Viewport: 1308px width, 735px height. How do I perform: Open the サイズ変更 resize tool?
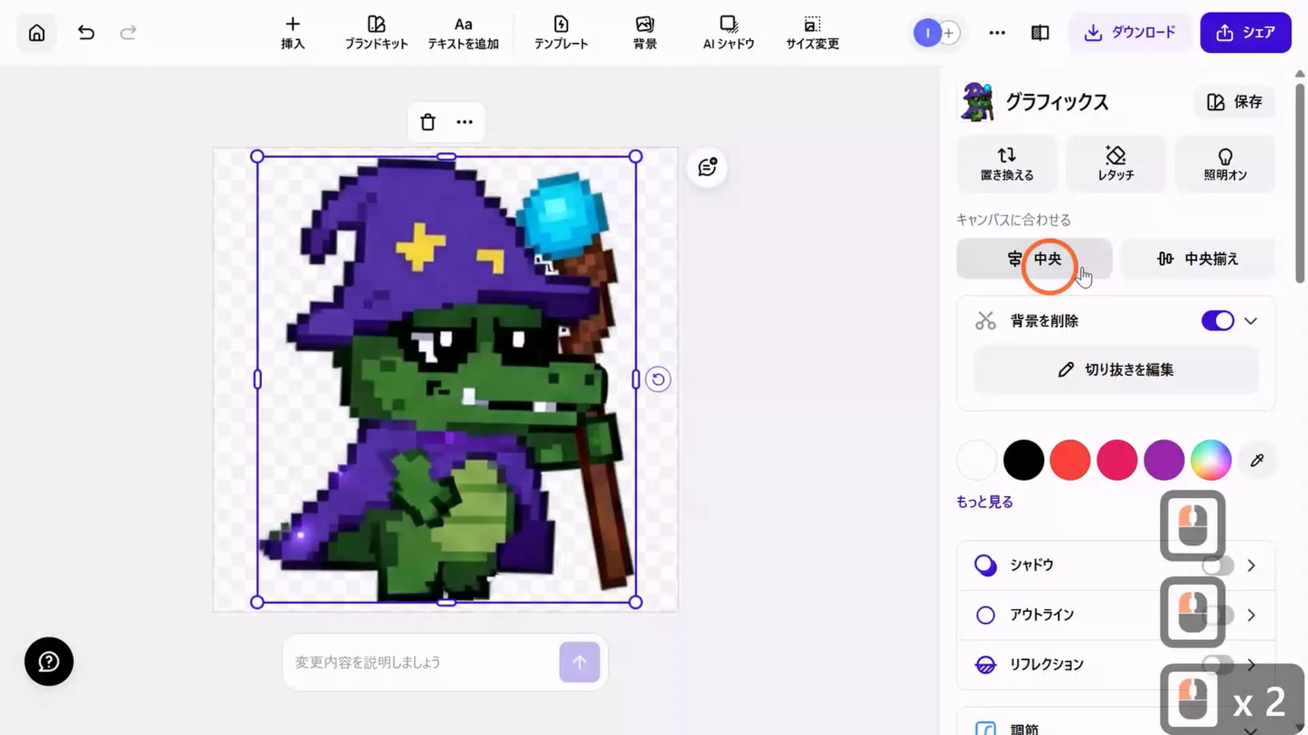[x=812, y=33]
